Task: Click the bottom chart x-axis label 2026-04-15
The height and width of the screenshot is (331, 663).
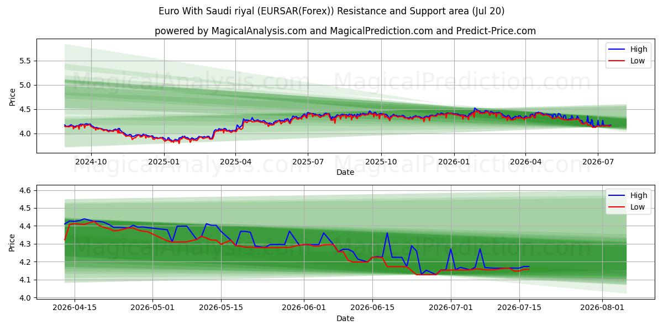Action: (75, 308)
